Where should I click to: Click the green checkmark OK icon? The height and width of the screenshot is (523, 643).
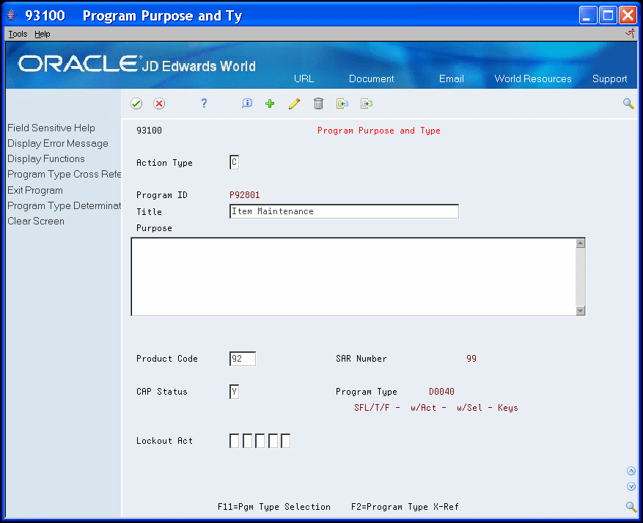click(x=136, y=103)
